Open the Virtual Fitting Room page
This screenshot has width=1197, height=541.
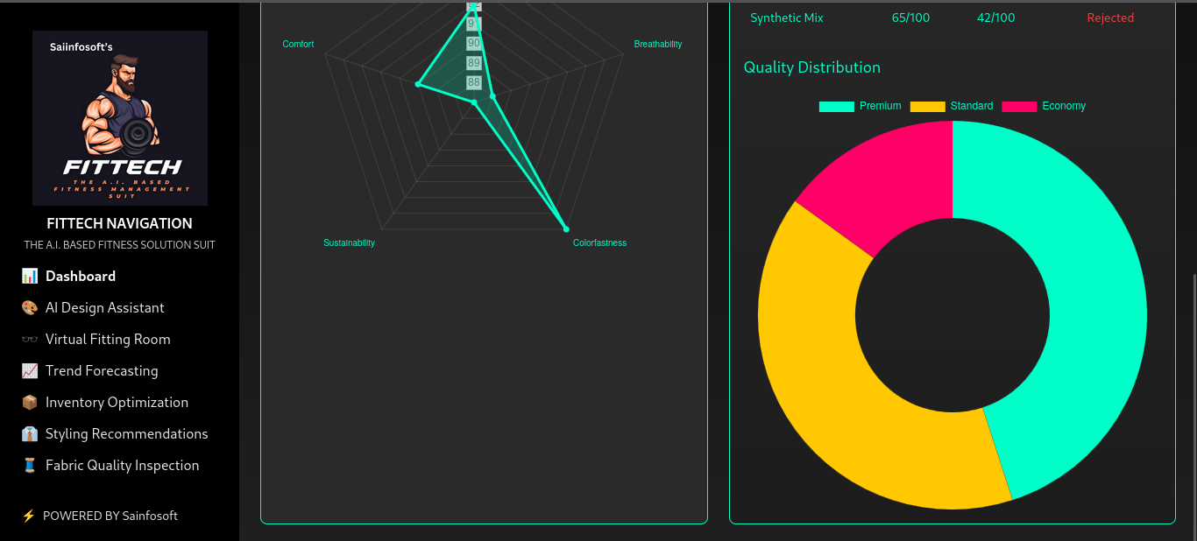pos(108,340)
